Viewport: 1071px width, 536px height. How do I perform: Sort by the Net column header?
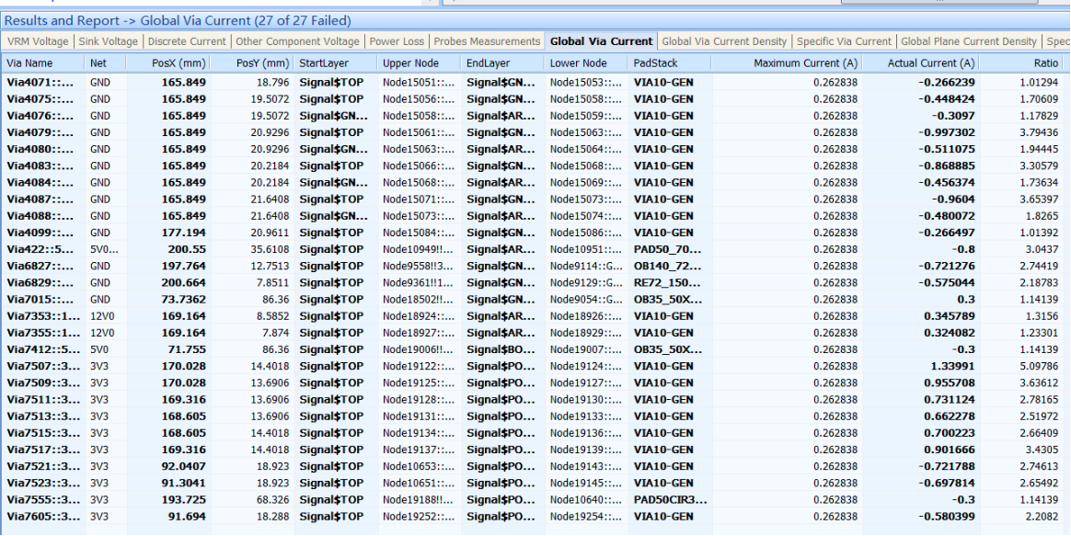(x=106, y=63)
